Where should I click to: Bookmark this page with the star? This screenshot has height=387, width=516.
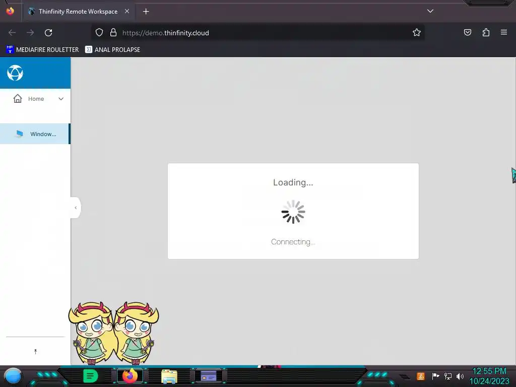click(x=417, y=33)
